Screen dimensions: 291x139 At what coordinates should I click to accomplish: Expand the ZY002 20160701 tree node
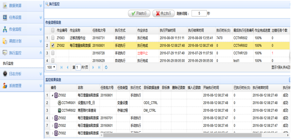(52, 118)
